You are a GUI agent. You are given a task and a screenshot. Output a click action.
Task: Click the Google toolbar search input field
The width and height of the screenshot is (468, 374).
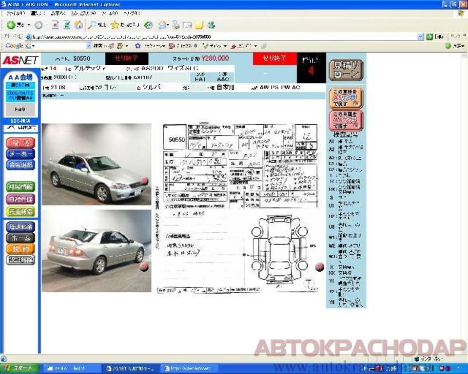(58, 46)
